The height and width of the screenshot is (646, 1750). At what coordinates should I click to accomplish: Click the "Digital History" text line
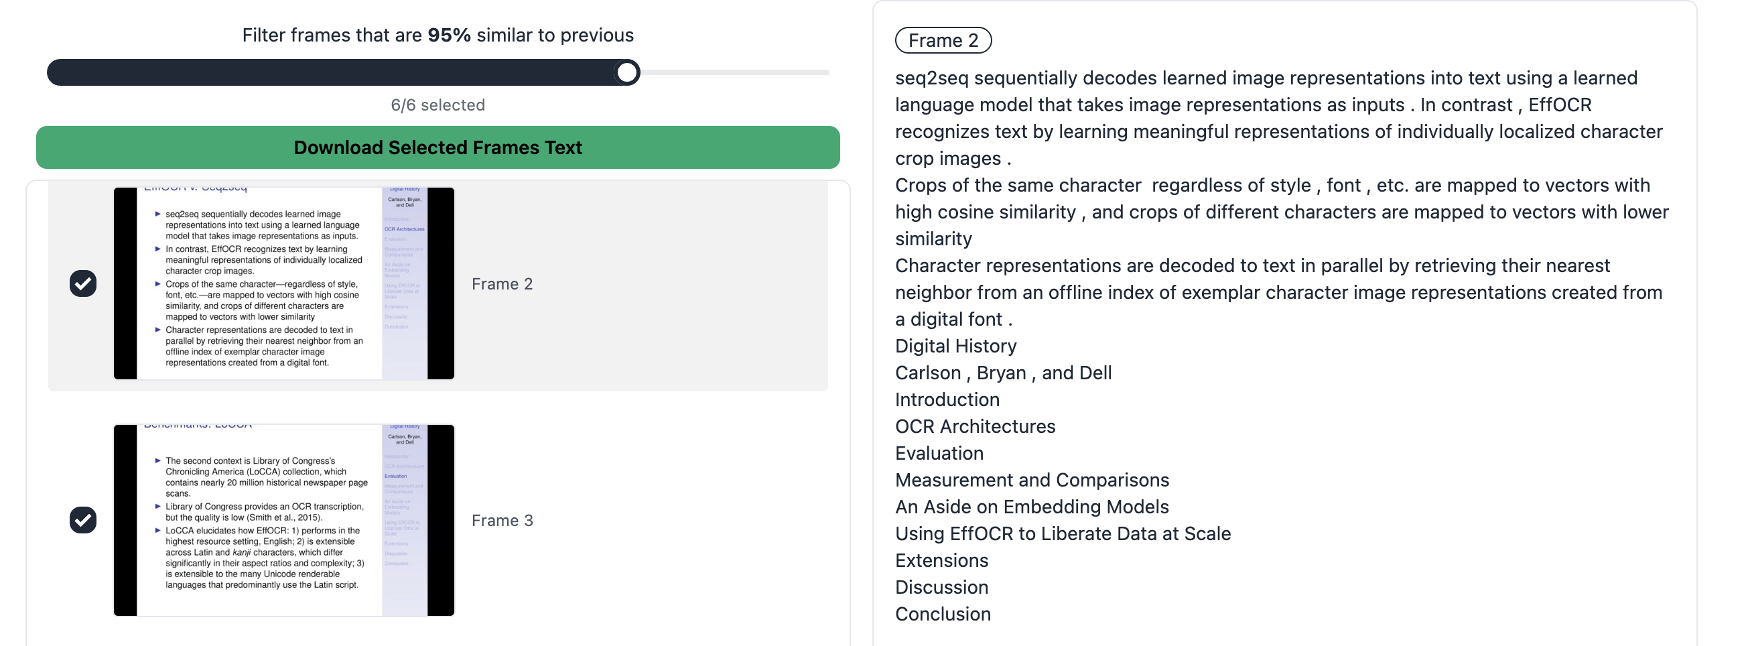[x=955, y=346]
